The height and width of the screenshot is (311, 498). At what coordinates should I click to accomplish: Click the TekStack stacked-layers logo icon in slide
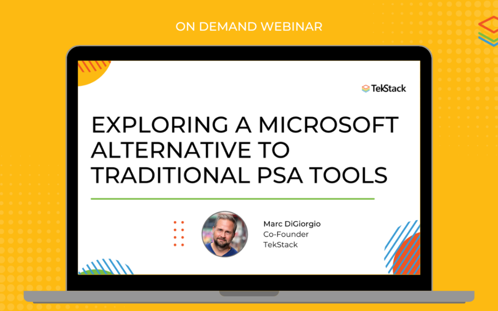click(x=366, y=88)
